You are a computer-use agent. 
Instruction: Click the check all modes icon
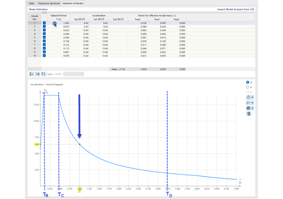(x=31, y=74)
